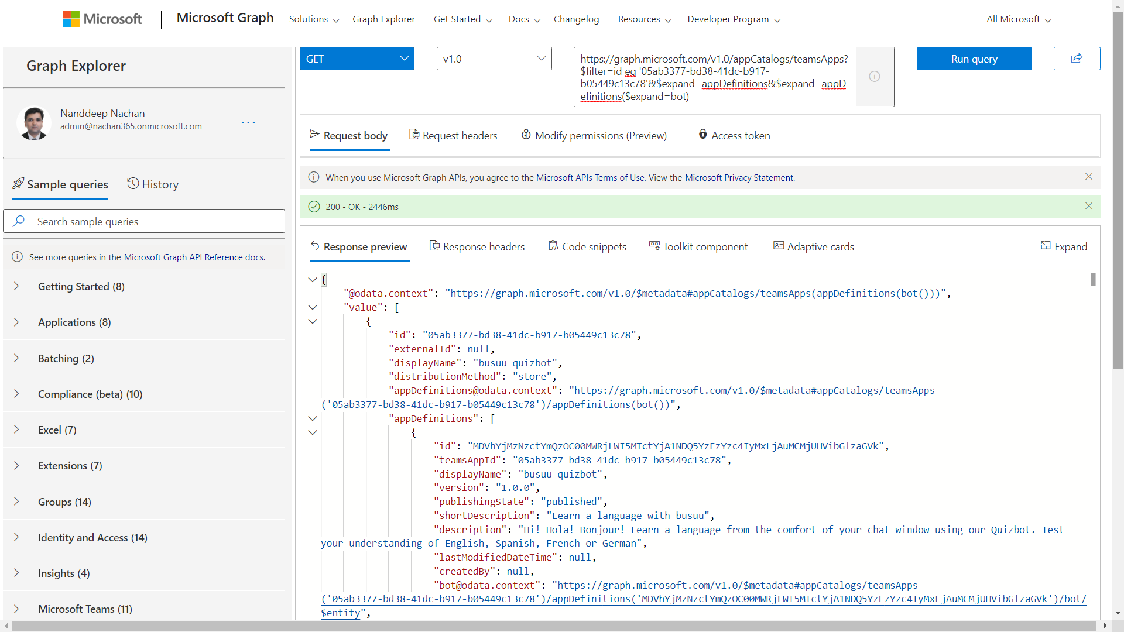Open the v1.0 API version dropdown
1124x632 pixels.
click(x=494, y=59)
